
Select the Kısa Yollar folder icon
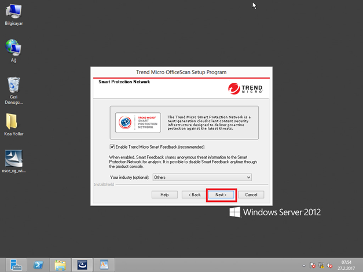pyautogui.click(x=14, y=124)
